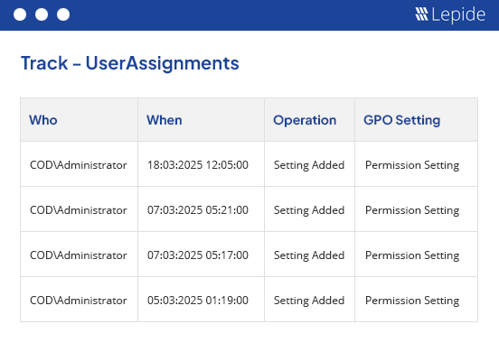Viewport: 499px width, 343px height.
Task: Click the timestamp 07:03:2025 05:21:00
Action: point(198,210)
